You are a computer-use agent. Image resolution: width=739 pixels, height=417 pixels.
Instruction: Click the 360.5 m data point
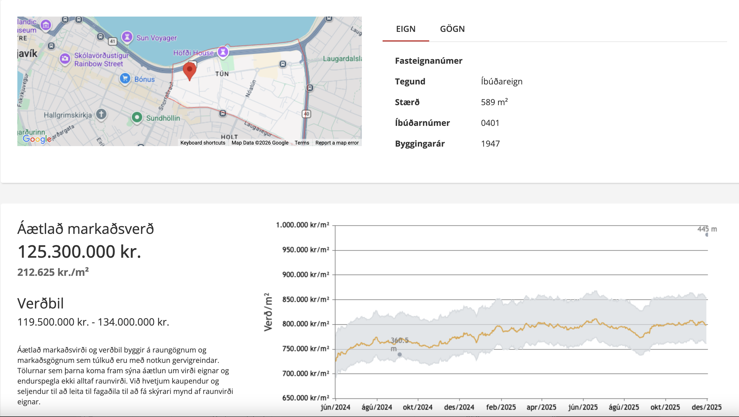pos(399,355)
